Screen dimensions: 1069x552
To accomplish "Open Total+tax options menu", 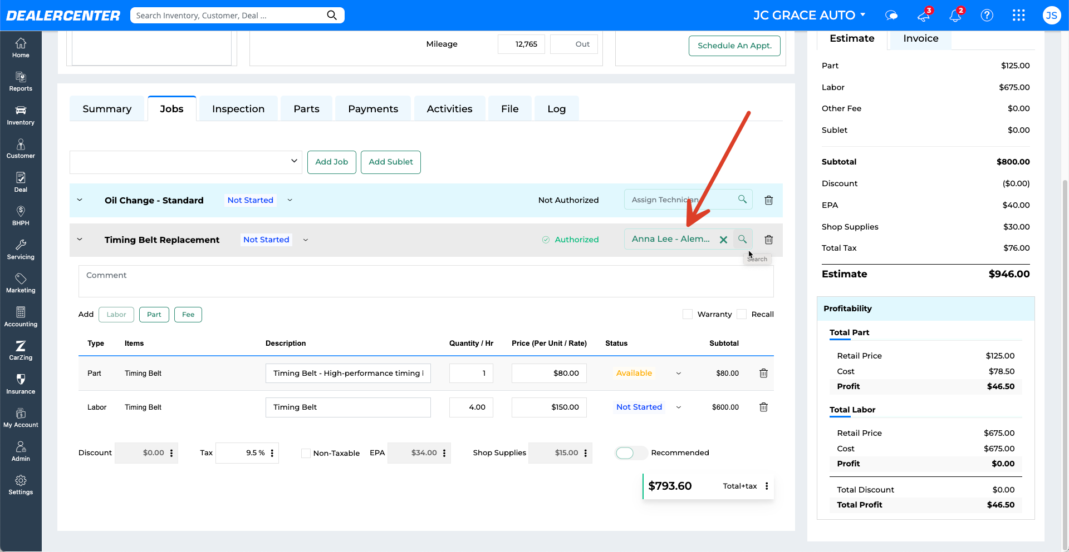I will 767,486.
